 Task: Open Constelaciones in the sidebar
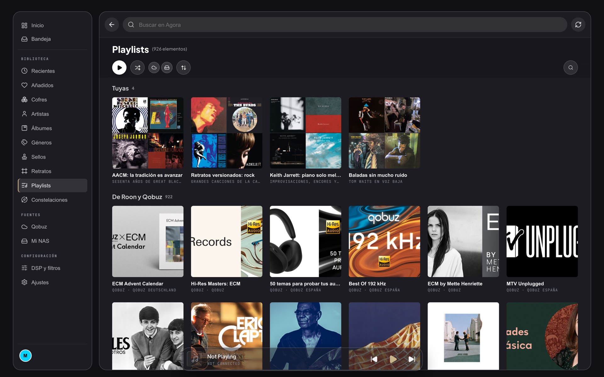coord(53,200)
